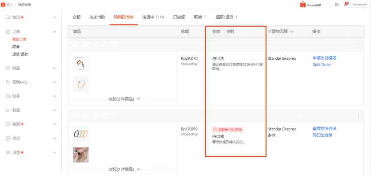Click Standar Ekspres in the Rp29.070 order

[x=282, y=58]
